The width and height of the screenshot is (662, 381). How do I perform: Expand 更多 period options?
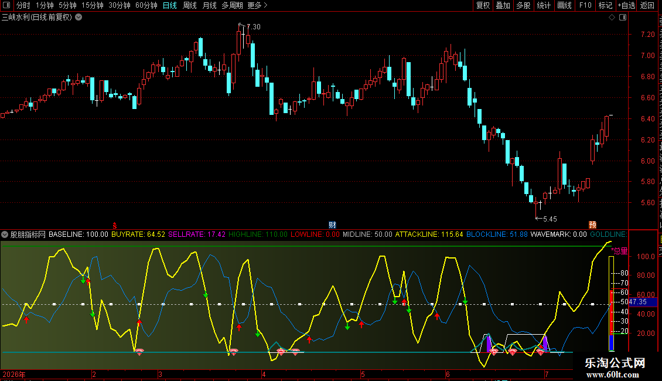click(x=257, y=5)
